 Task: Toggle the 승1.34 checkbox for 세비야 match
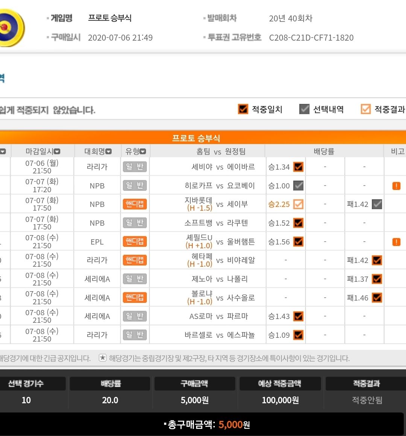click(x=298, y=167)
